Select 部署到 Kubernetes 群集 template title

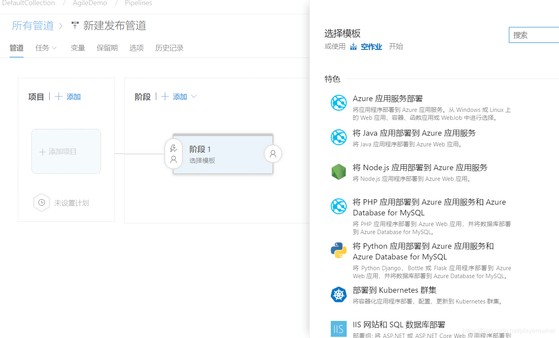[394, 290]
